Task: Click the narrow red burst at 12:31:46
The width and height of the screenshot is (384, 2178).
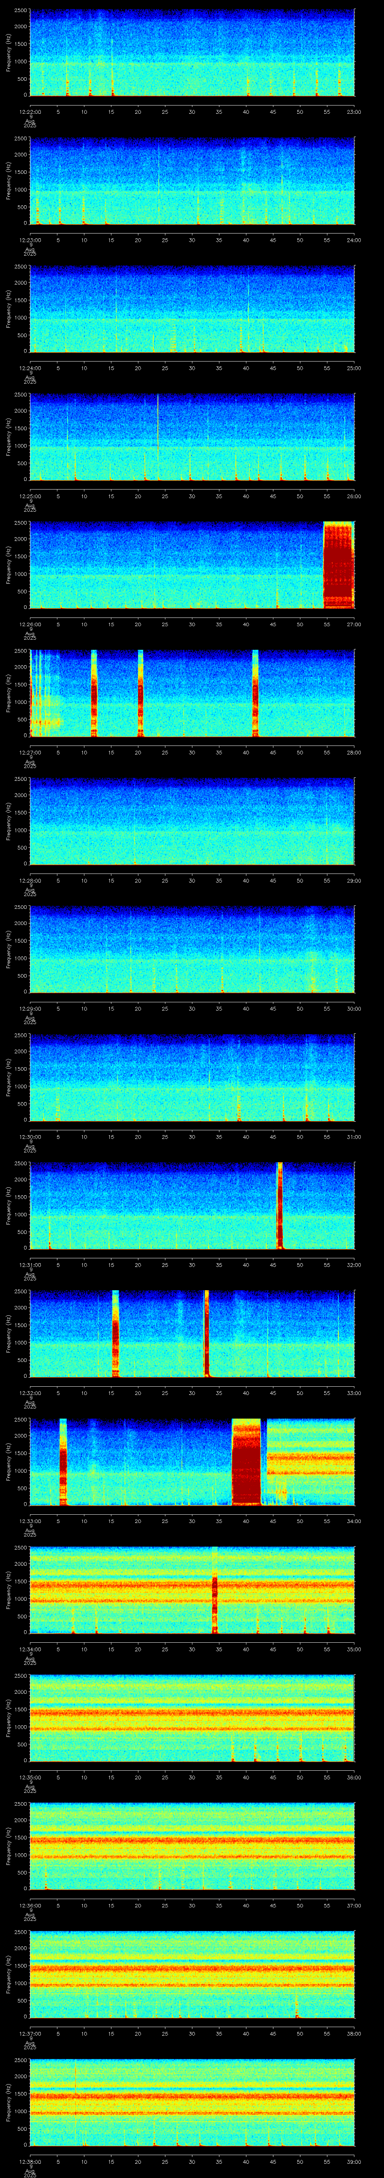Action: click(279, 1206)
